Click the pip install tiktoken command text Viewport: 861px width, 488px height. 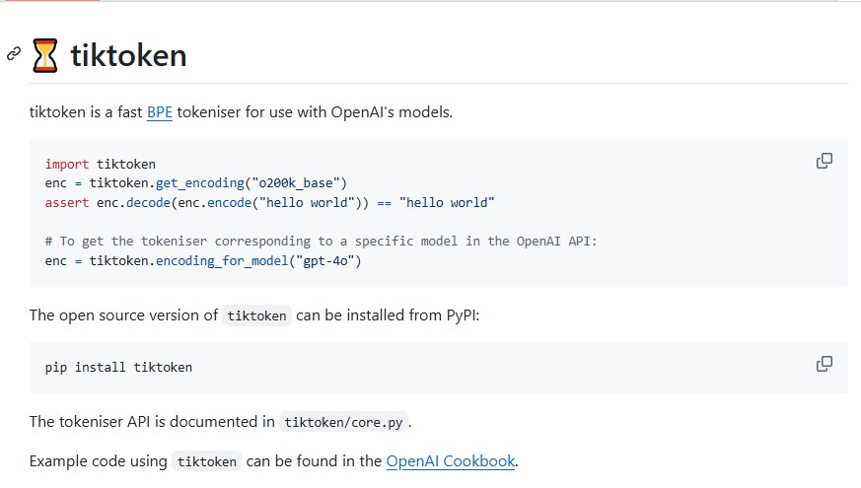118,368
